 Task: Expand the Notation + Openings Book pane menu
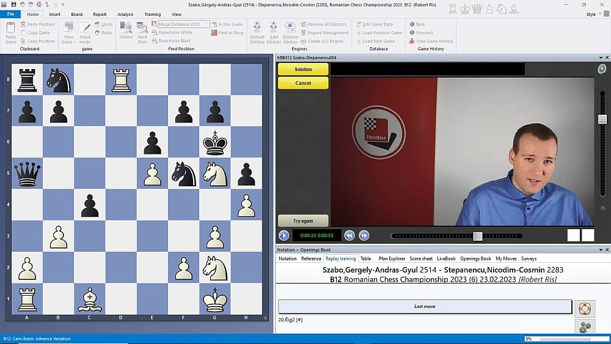pos(600,249)
